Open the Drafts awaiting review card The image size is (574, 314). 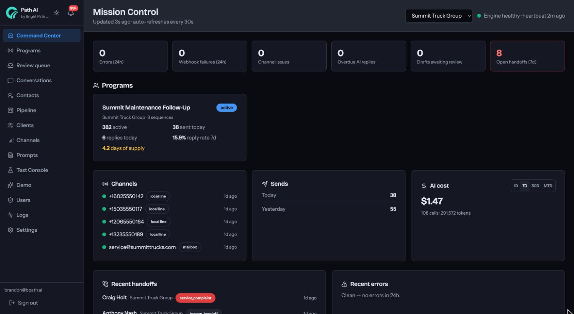coord(448,56)
